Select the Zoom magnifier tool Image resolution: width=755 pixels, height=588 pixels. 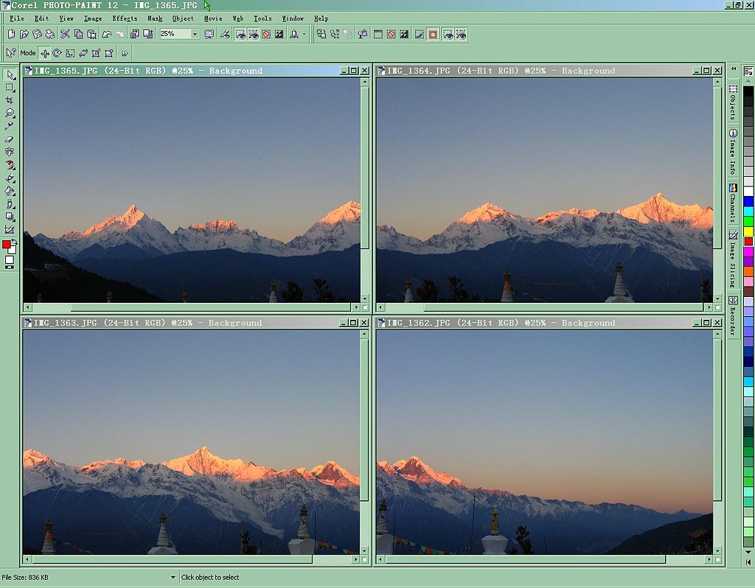(x=10, y=113)
